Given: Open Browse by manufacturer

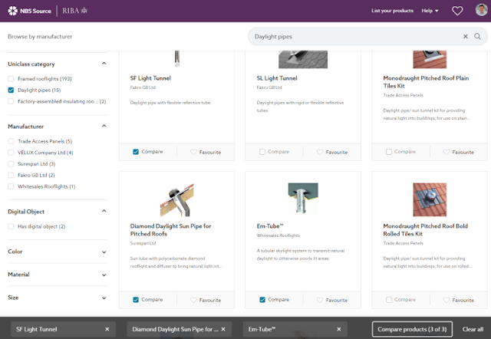Looking at the screenshot, I should tap(40, 37).
